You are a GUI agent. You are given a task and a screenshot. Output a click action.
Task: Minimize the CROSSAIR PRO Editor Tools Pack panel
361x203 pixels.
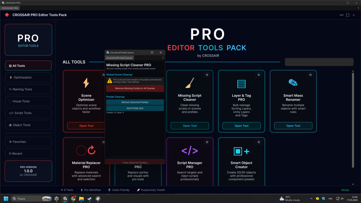[341, 15]
